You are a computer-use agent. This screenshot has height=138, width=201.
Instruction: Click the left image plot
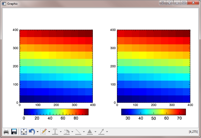coord(56,66)
